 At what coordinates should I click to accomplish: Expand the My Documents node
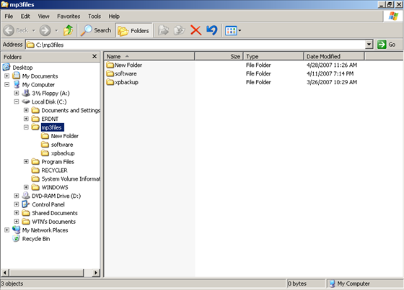(x=7, y=76)
